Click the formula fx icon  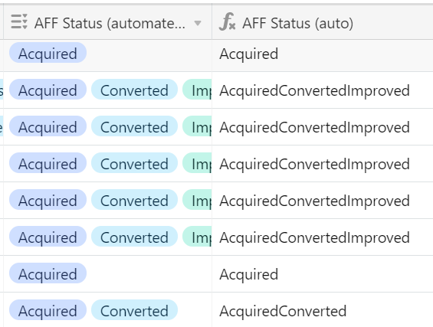click(228, 21)
